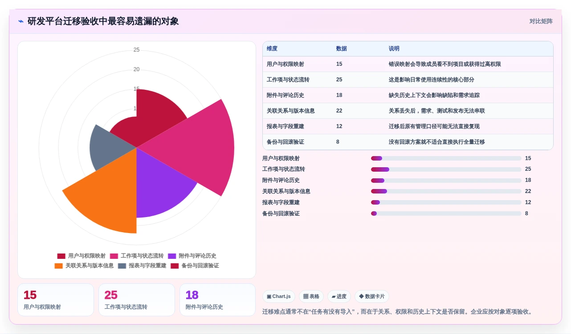Click 工作项与状态流转 table row cell

pos(288,80)
